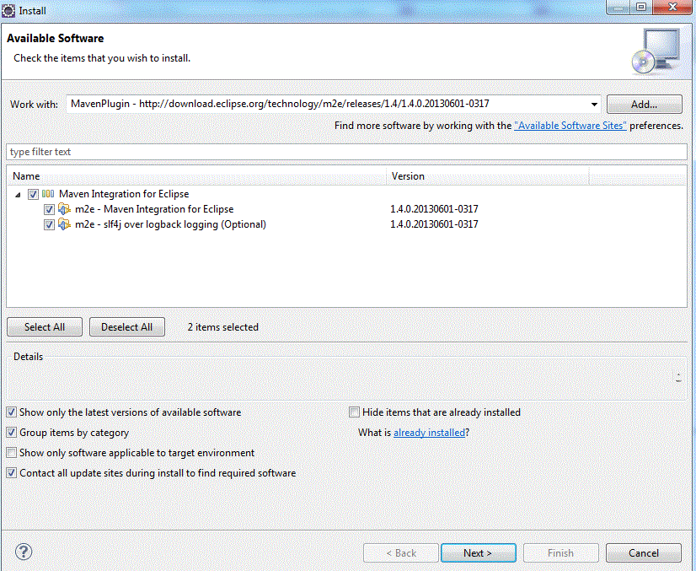This screenshot has height=571, width=696.
Task: Toggle Contact all update sites during install
Action: pos(12,473)
